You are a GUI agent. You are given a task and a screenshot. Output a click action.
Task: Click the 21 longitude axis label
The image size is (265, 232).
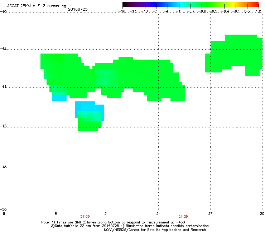106,214
